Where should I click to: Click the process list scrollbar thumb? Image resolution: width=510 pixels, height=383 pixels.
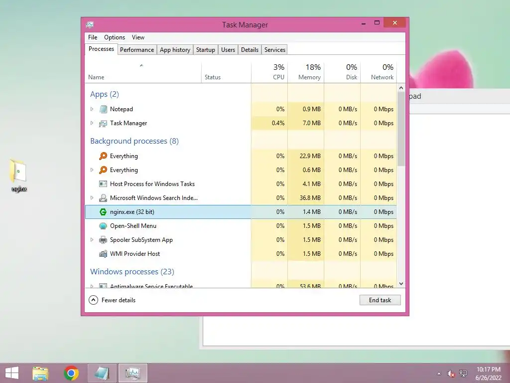[x=401, y=129]
